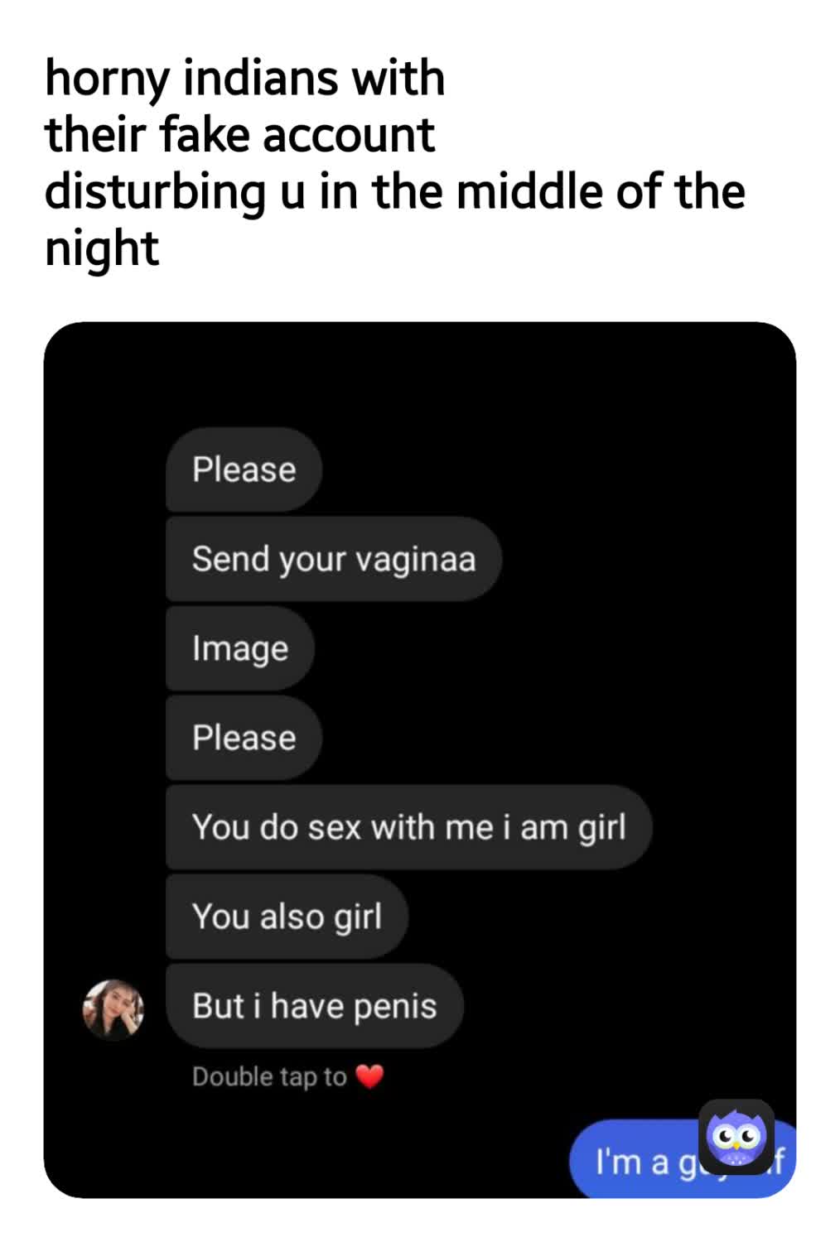Image resolution: width=840 pixels, height=1242 pixels.
Task: Select the blue "I'm a g..." sent message
Action: click(x=638, y=1160)
